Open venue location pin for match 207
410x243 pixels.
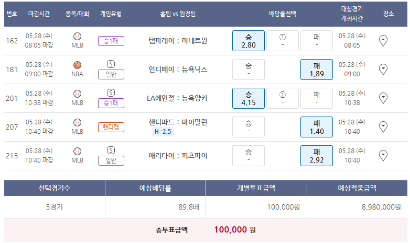[x=383, y=126]
